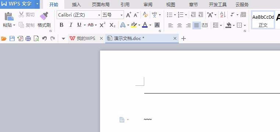Toggle Bold formatting
Image resolution: width=280 pixels, height=132 pixels.
point(61,25)
